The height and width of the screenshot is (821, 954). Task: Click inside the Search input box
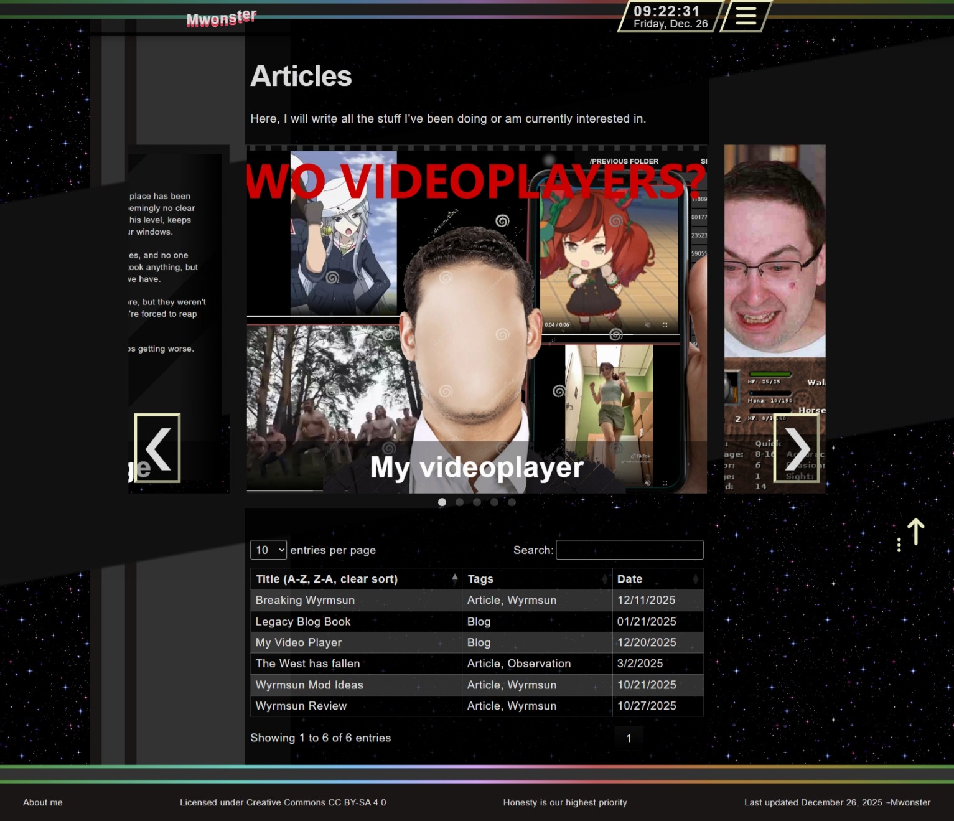pyautogui.click(x=629, y=550)
